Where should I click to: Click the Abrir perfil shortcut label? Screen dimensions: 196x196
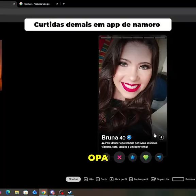[120, 179]
